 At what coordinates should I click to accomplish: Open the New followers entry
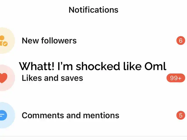click(93, 41)
